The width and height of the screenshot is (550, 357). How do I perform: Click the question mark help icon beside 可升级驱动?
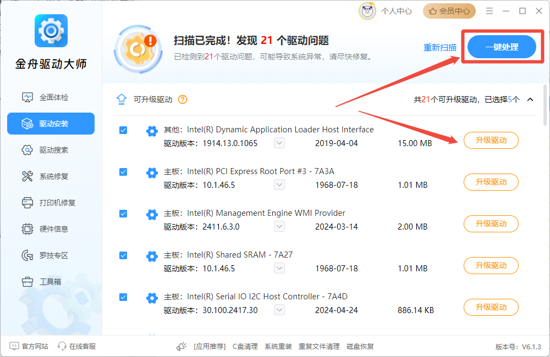(x=183, y=99)
